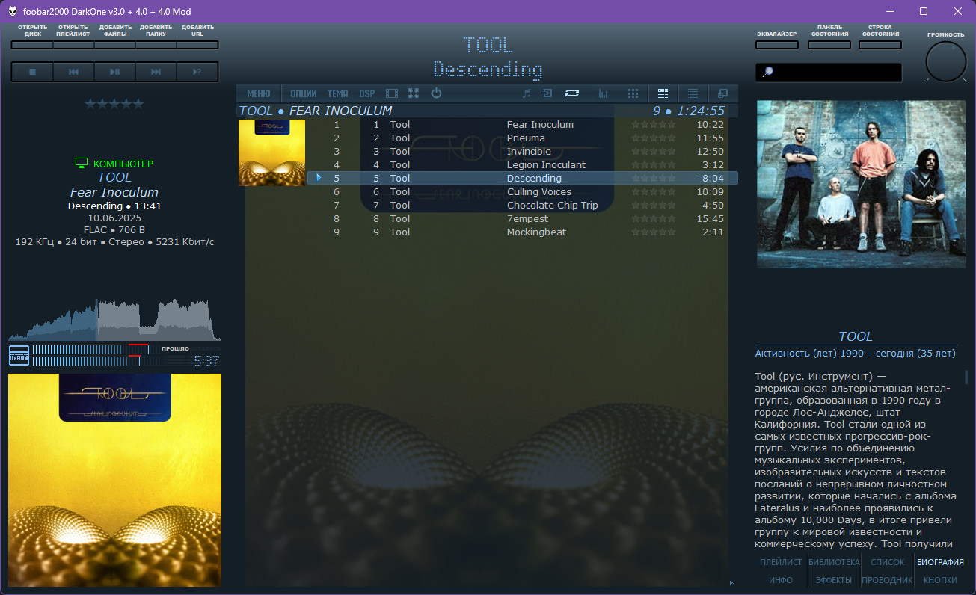
Task: Switch to the Плейлист tab
Action: (781, 562)
